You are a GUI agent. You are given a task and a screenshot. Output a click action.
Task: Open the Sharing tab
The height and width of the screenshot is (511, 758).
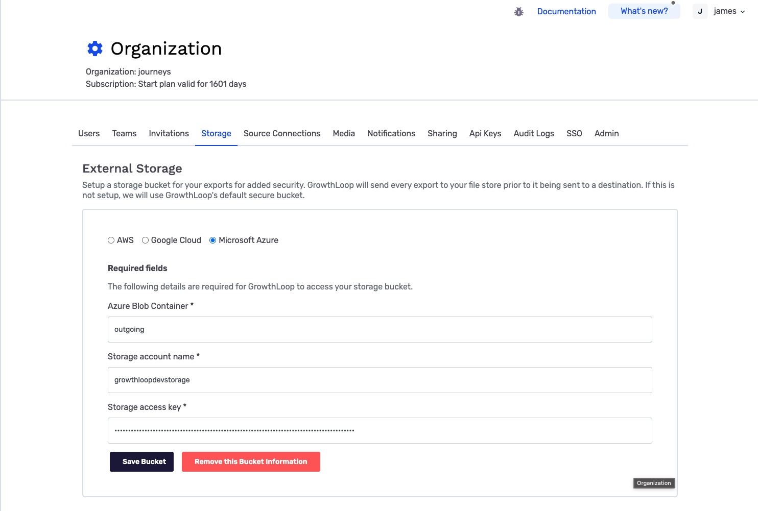[442, 133]
